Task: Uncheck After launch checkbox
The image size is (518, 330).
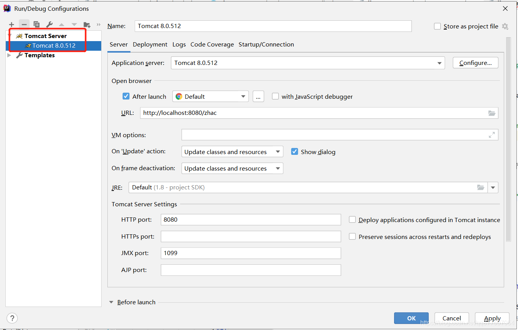Action: point(126,96)
